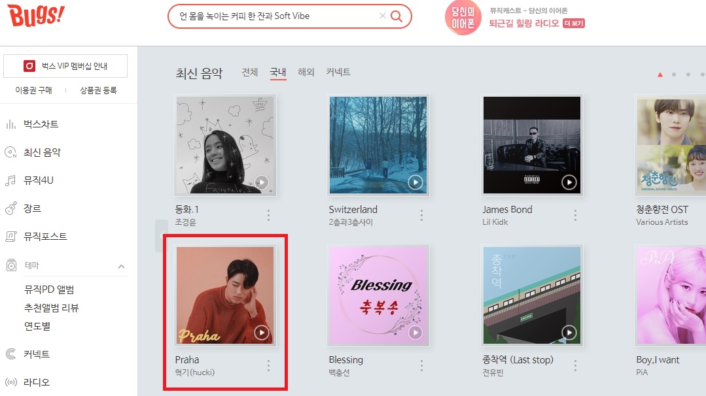Collapse the 테마 section chevron
Screen dimensions: 706x396
tap(121, 267)
